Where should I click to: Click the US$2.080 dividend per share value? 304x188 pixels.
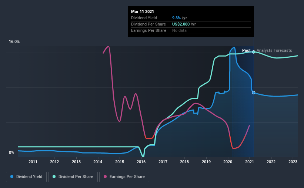click(x=181, y=24)
